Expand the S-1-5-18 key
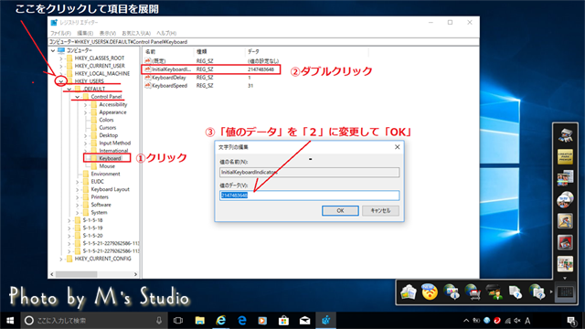The image size is (585, 329). tap(69, 220)
